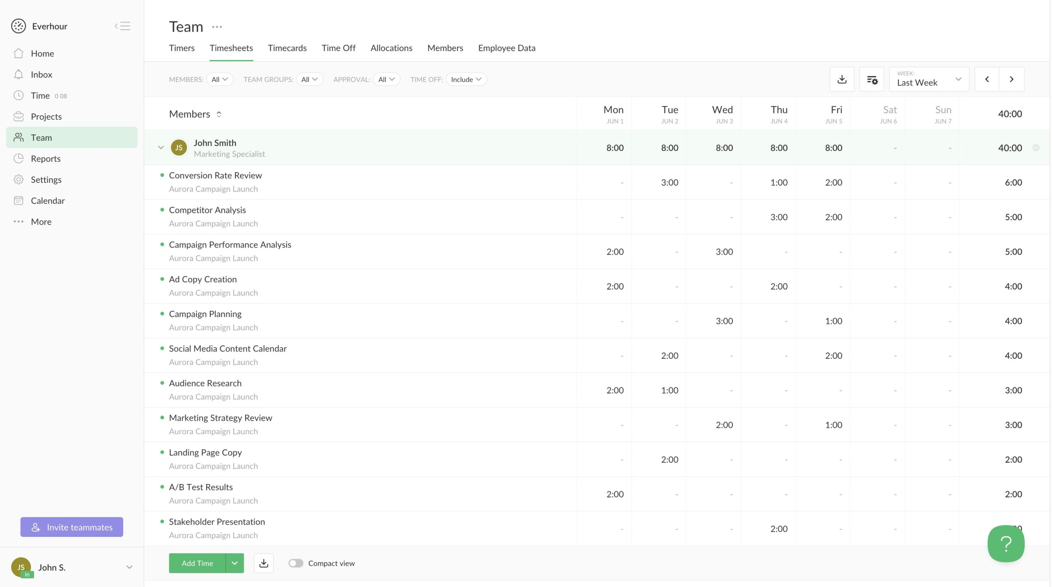1052x587 pixels.
Task: Open the column settings icon
Action: pyautogui.click(x=872, y=79)
